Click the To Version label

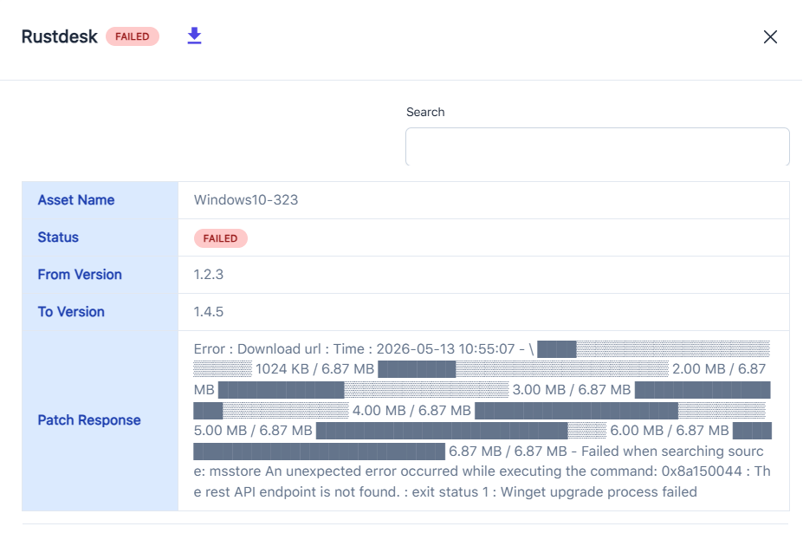click(71, 311)
